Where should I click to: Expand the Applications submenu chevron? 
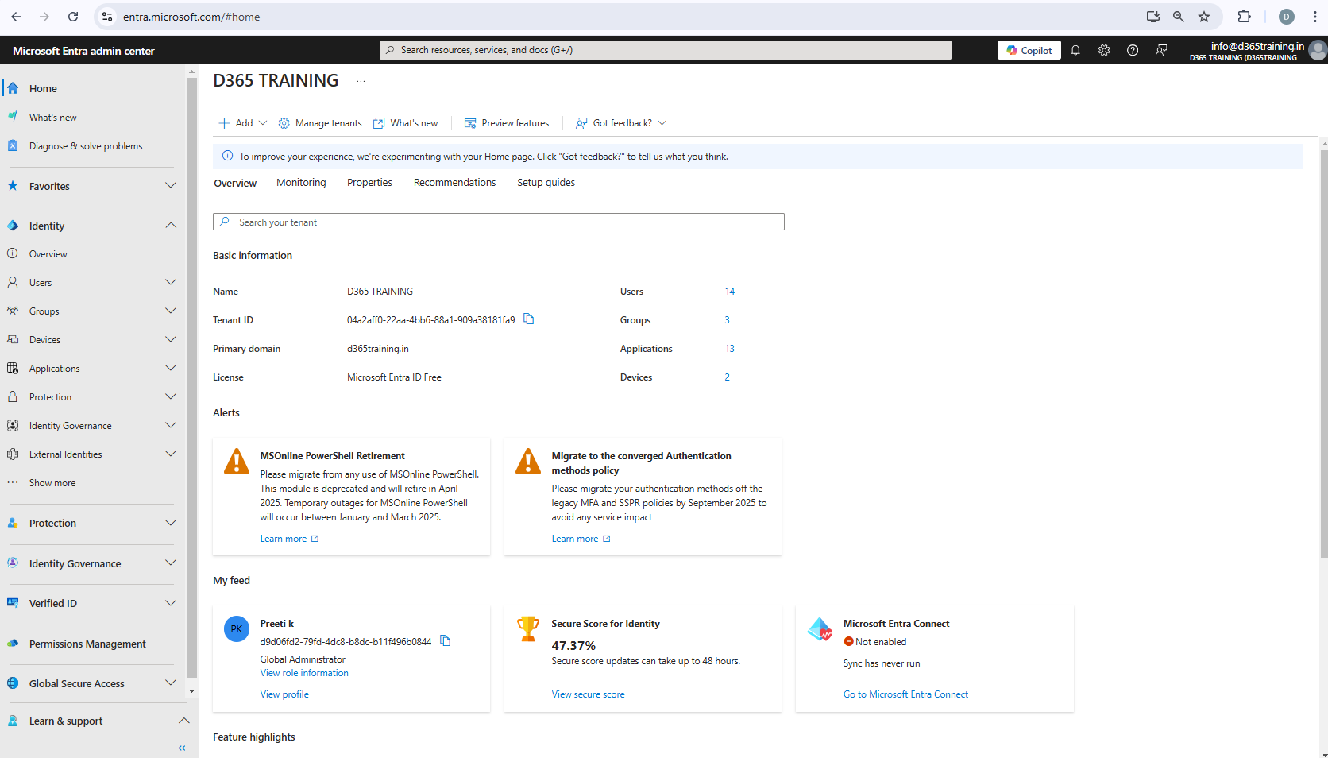click(170, 368)
